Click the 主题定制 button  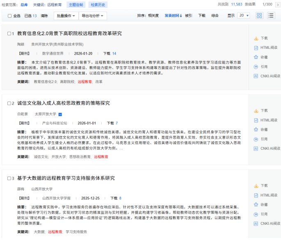click(75, 5)
